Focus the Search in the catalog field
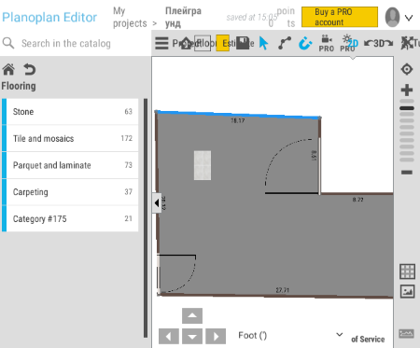 point(66,43)
